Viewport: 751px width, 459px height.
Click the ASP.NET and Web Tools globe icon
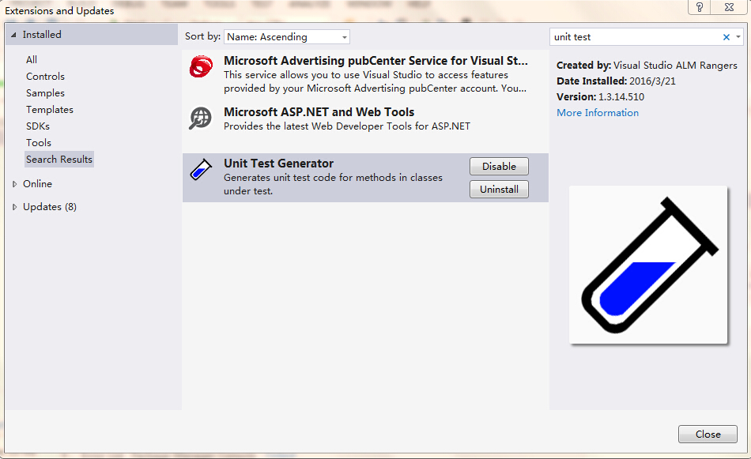tap(200, 118)
